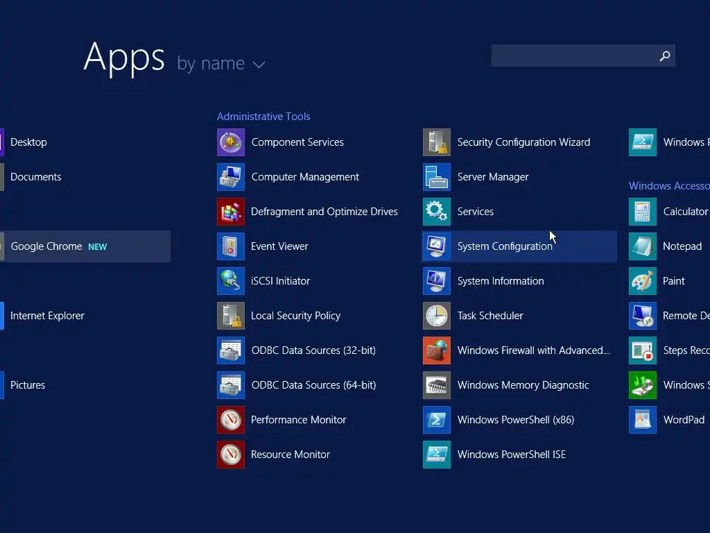Click the 'by name' sort label
Viewport: 710px width, 533px height.
point(211,63)
